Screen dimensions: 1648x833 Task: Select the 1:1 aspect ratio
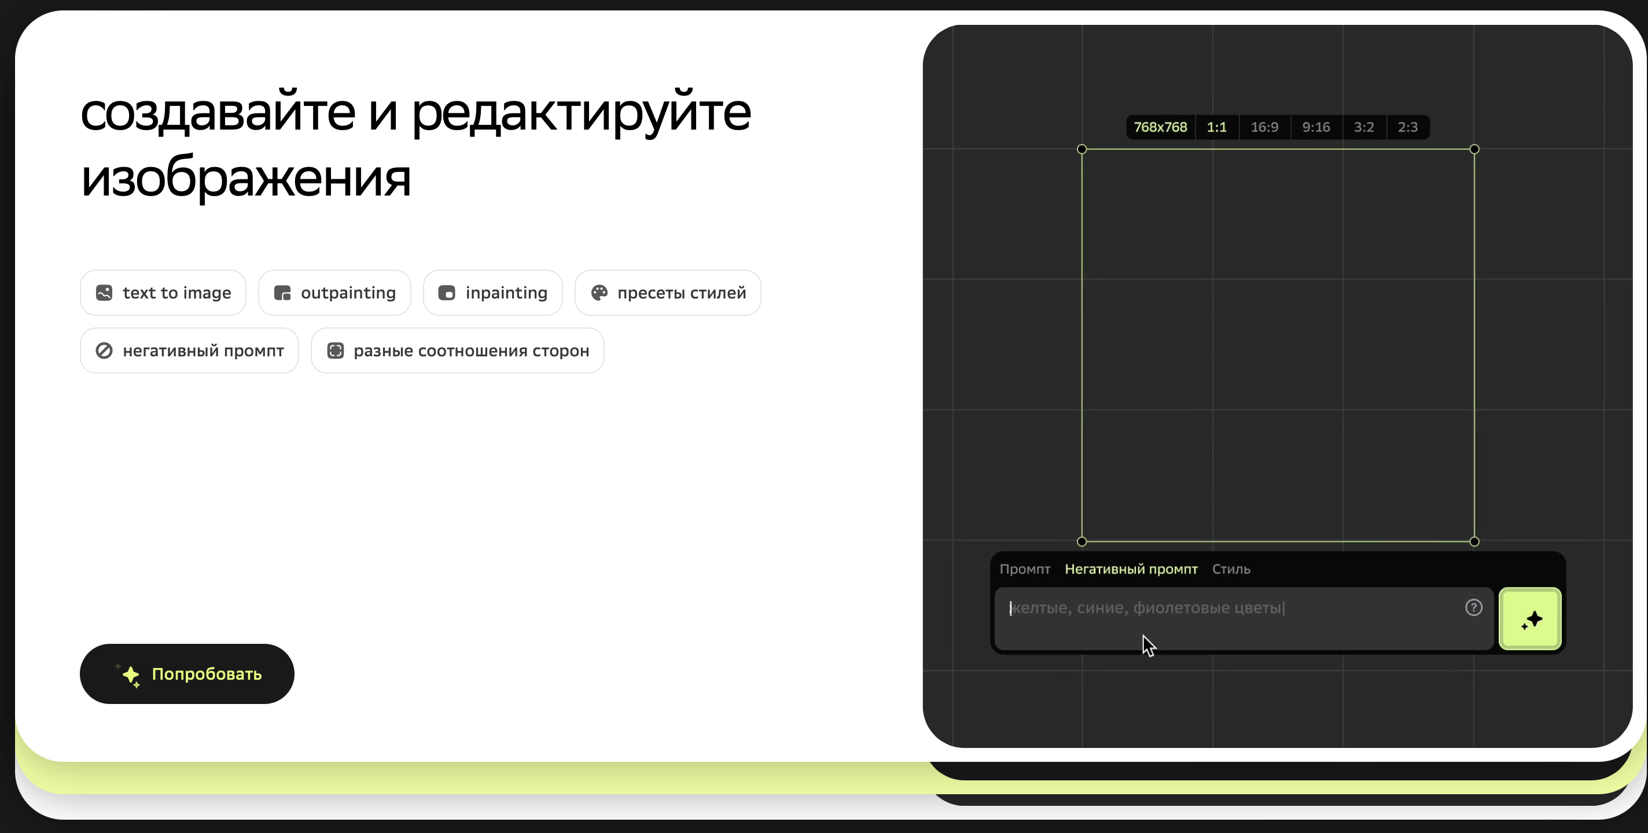(1216, 127)
